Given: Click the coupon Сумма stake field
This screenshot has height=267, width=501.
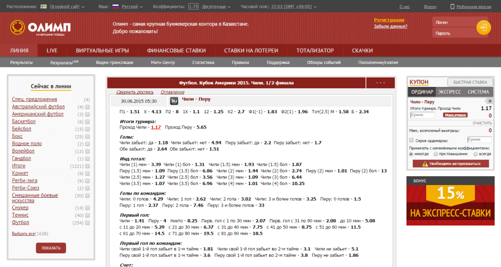Looking at the screenshot, I should pyautogui.click(x=422, y=115).
